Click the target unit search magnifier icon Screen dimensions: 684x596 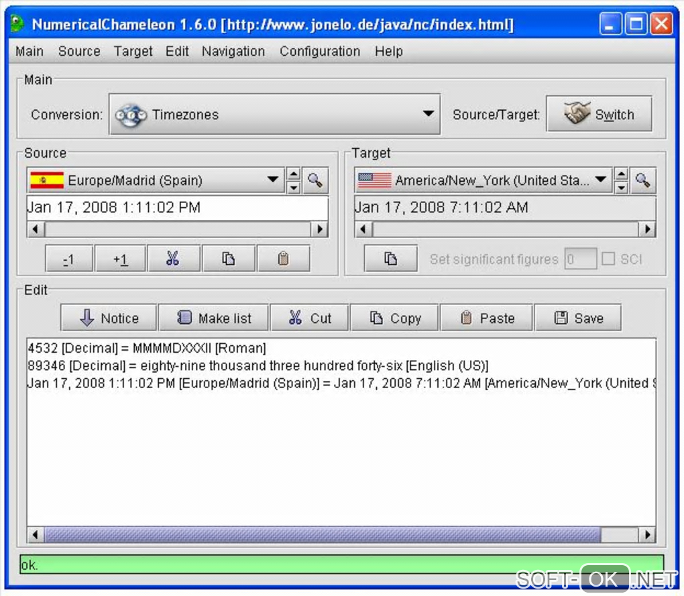[x=642, y=180]
